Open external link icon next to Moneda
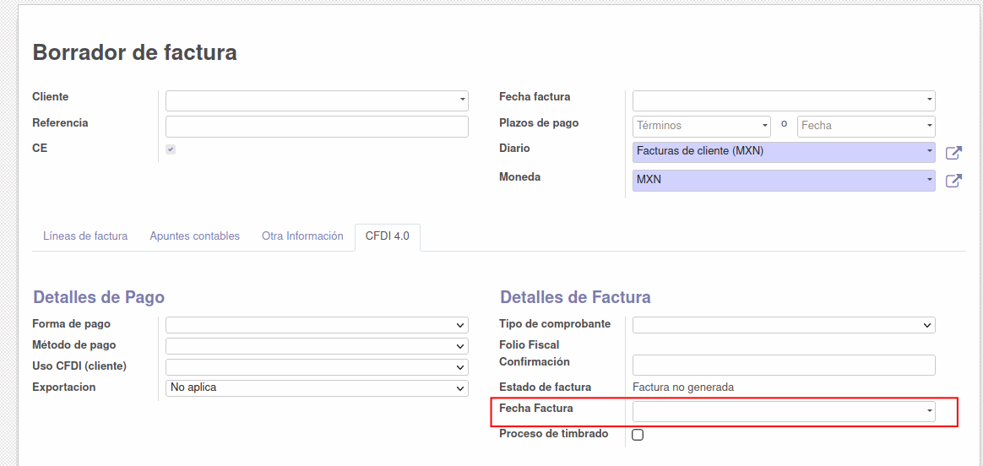 tap(953, 181)
